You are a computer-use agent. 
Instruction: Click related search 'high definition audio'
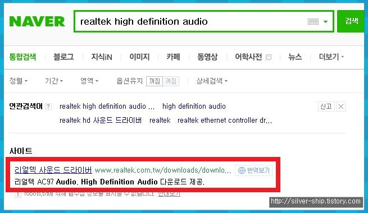pos(194,106)
